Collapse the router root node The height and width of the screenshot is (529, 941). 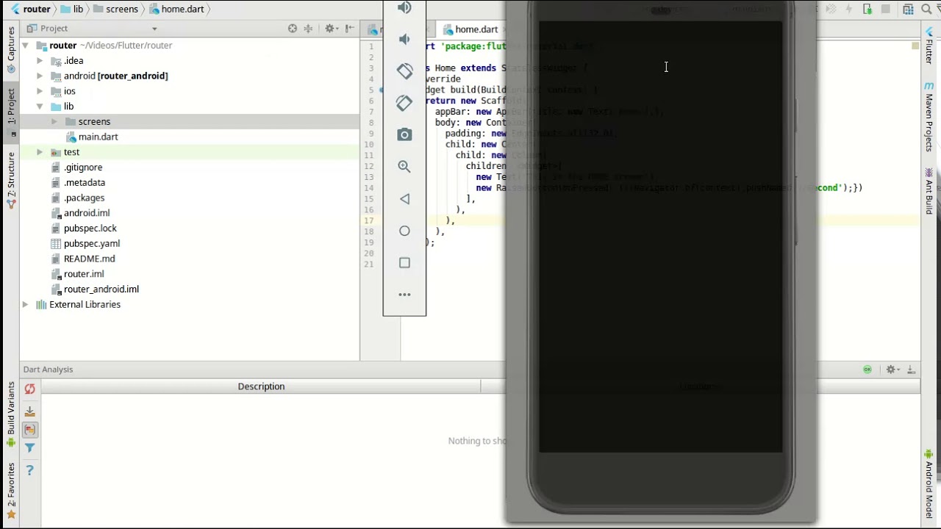coord(26,46)
